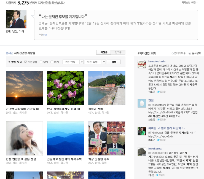Click the title 한국 사람들에게도 이제 이
The height and width of the screenshot is (179, 204).
click(63, 109)
